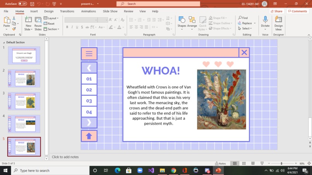Switch to Slide Sorter view
The height and width of the screenshot is (175, 312).
pyautogui.click(x=244, y=163)
